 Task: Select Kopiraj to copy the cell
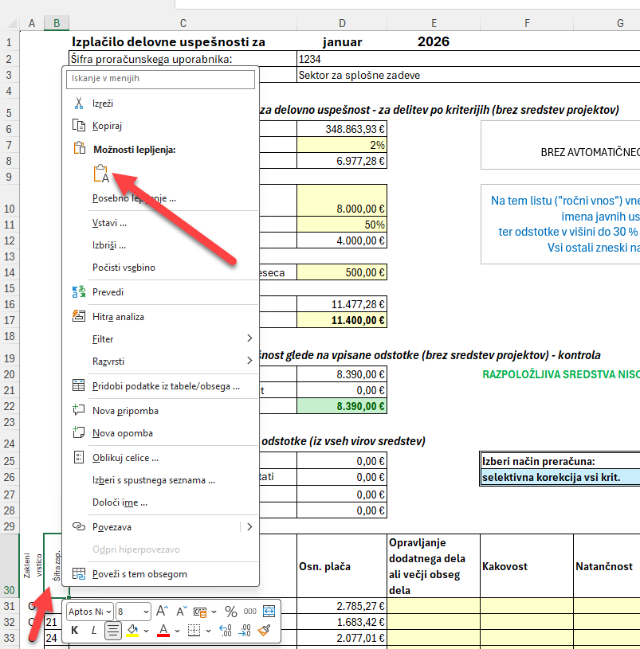(107, 125)
